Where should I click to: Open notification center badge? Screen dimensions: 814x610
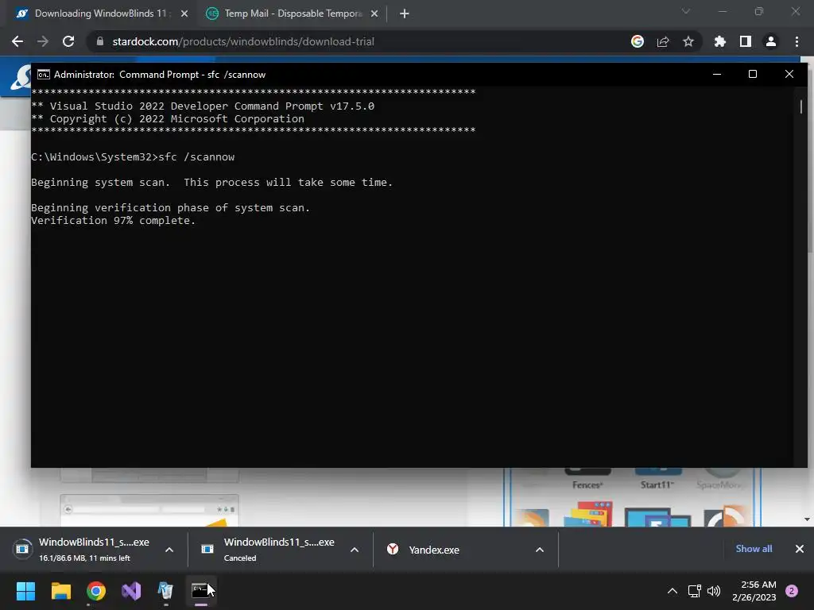coord(792,591)
